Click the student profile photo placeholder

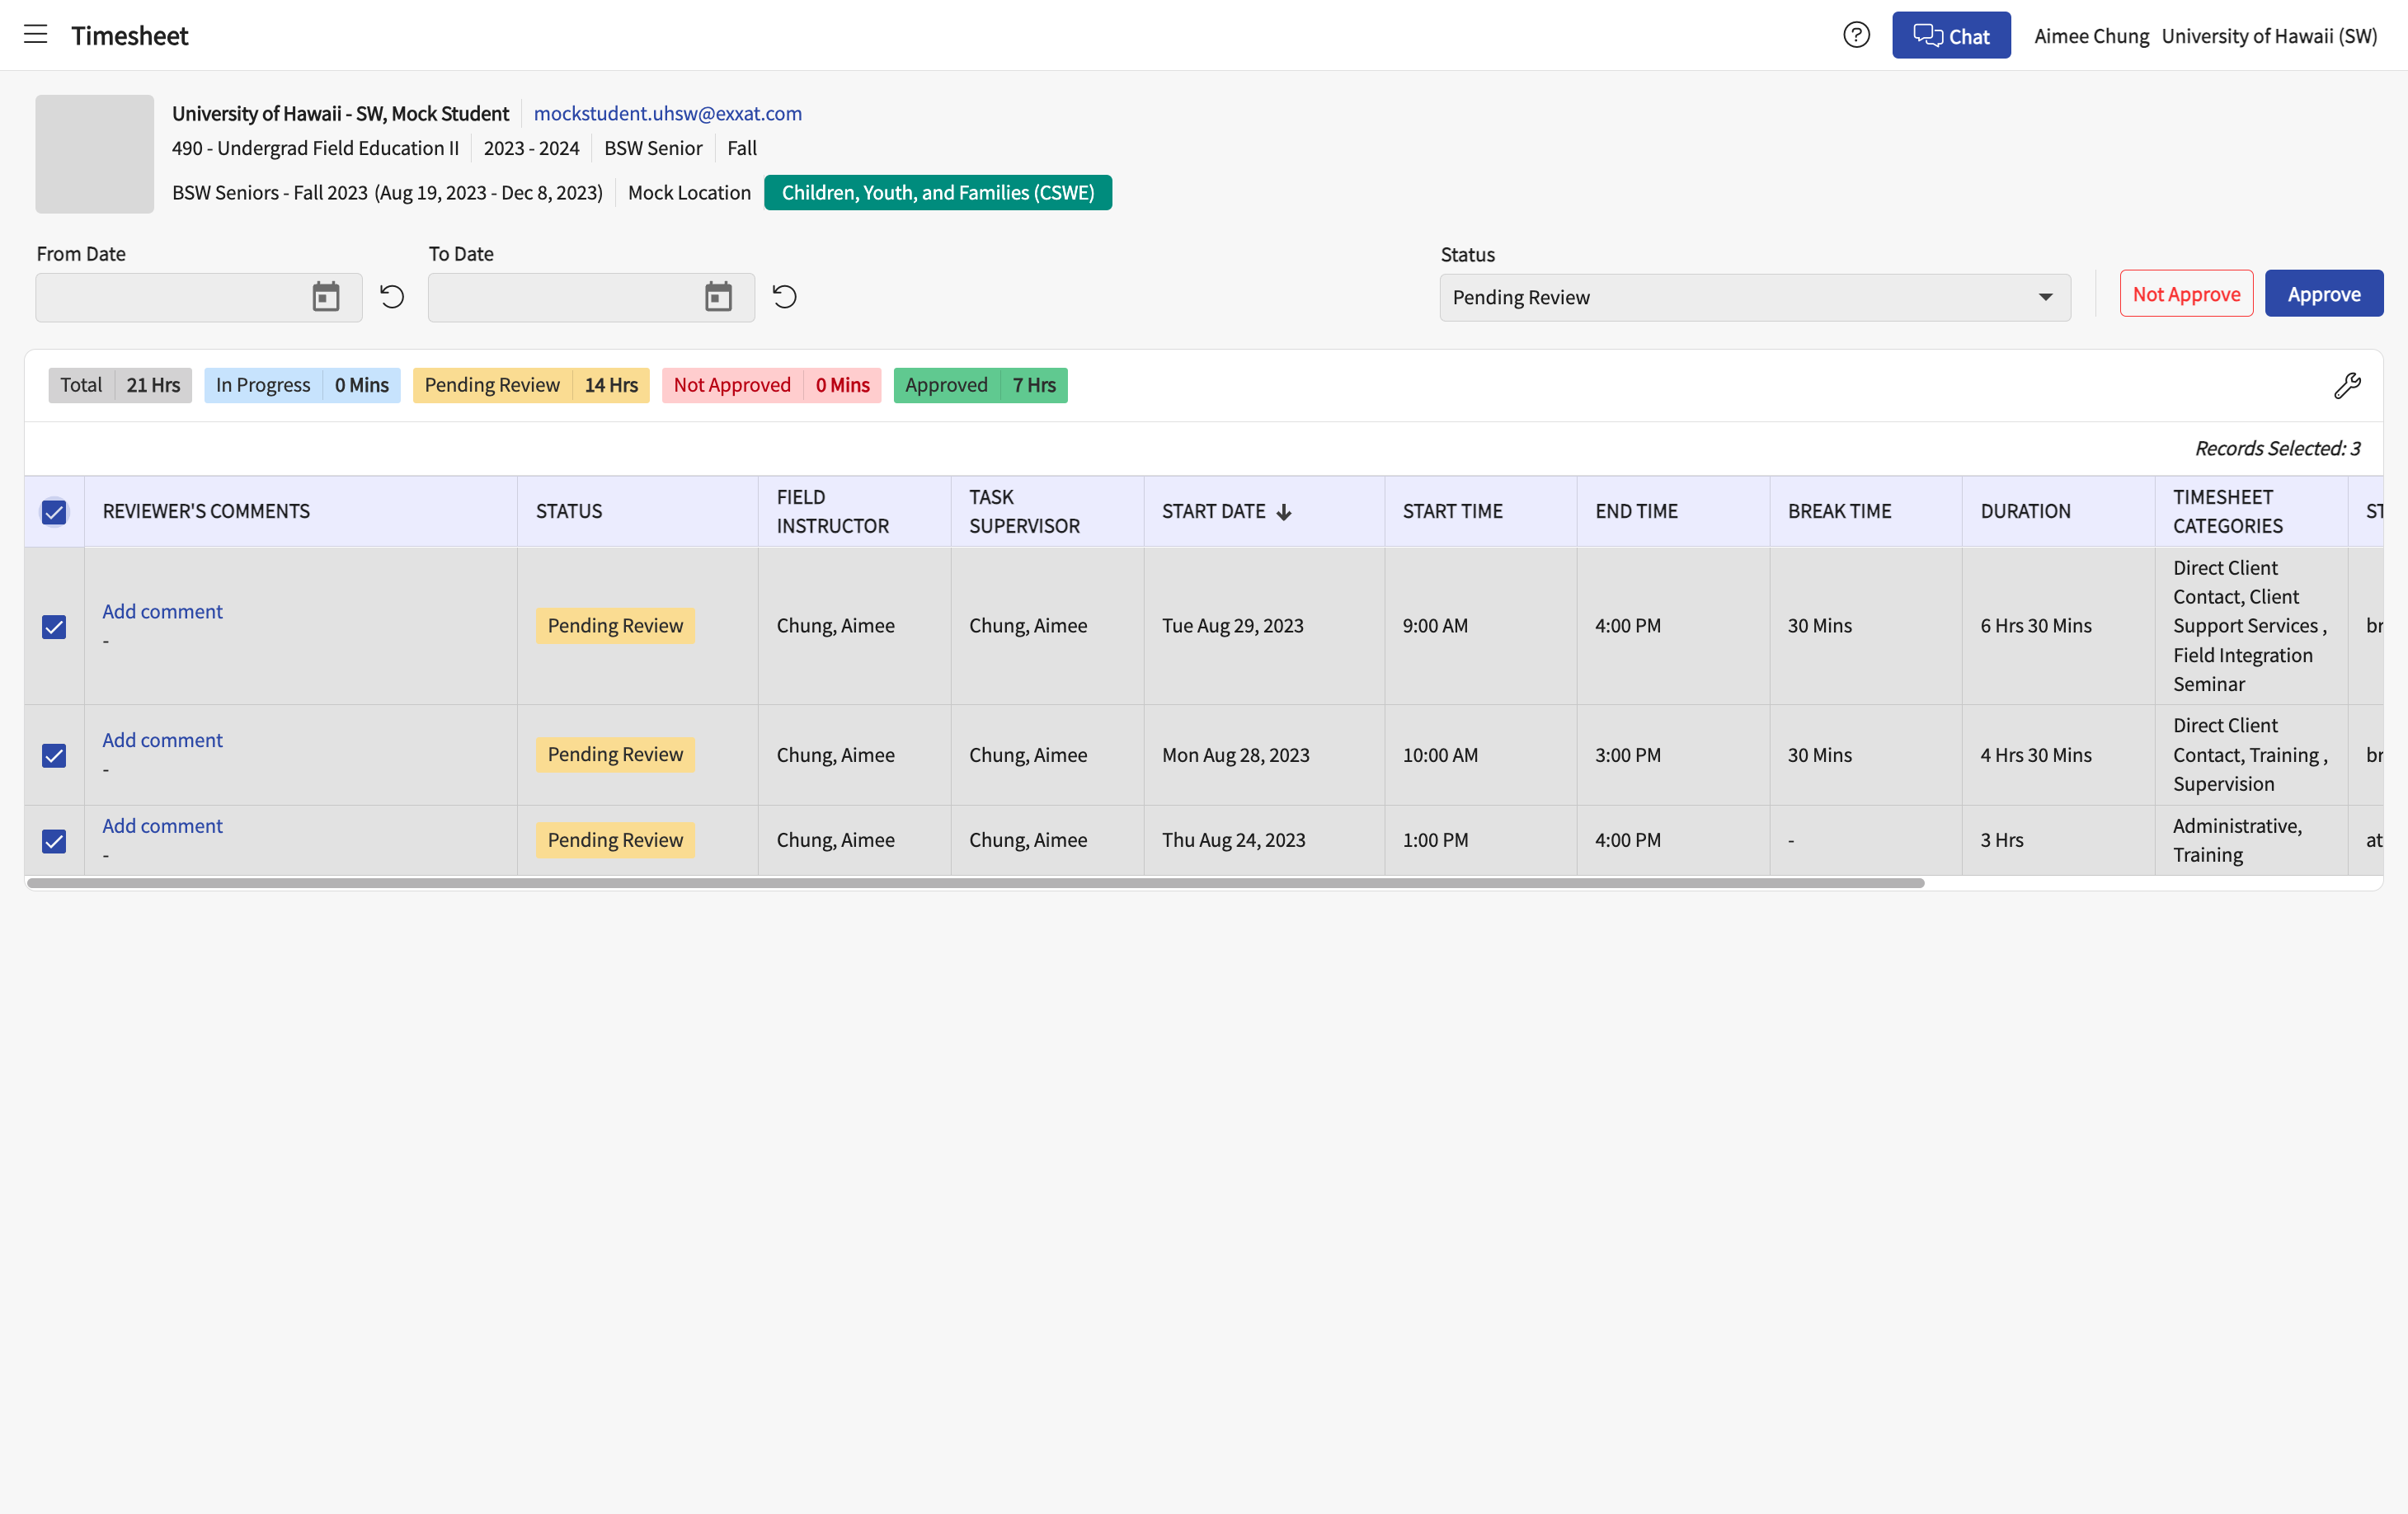click(95, 154)
